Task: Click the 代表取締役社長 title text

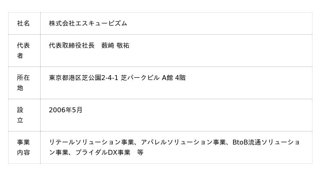Action: click(x=72, y=45)
